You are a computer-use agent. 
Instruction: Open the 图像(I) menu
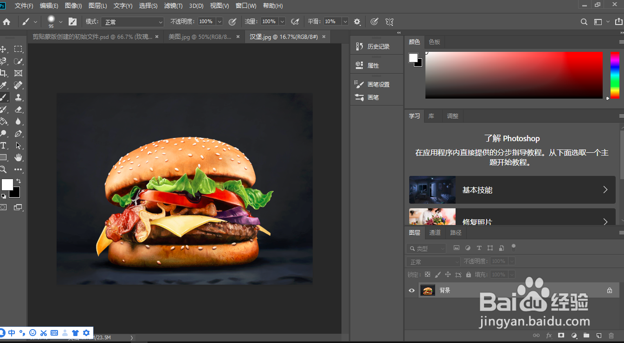click(x=73, y=6)
